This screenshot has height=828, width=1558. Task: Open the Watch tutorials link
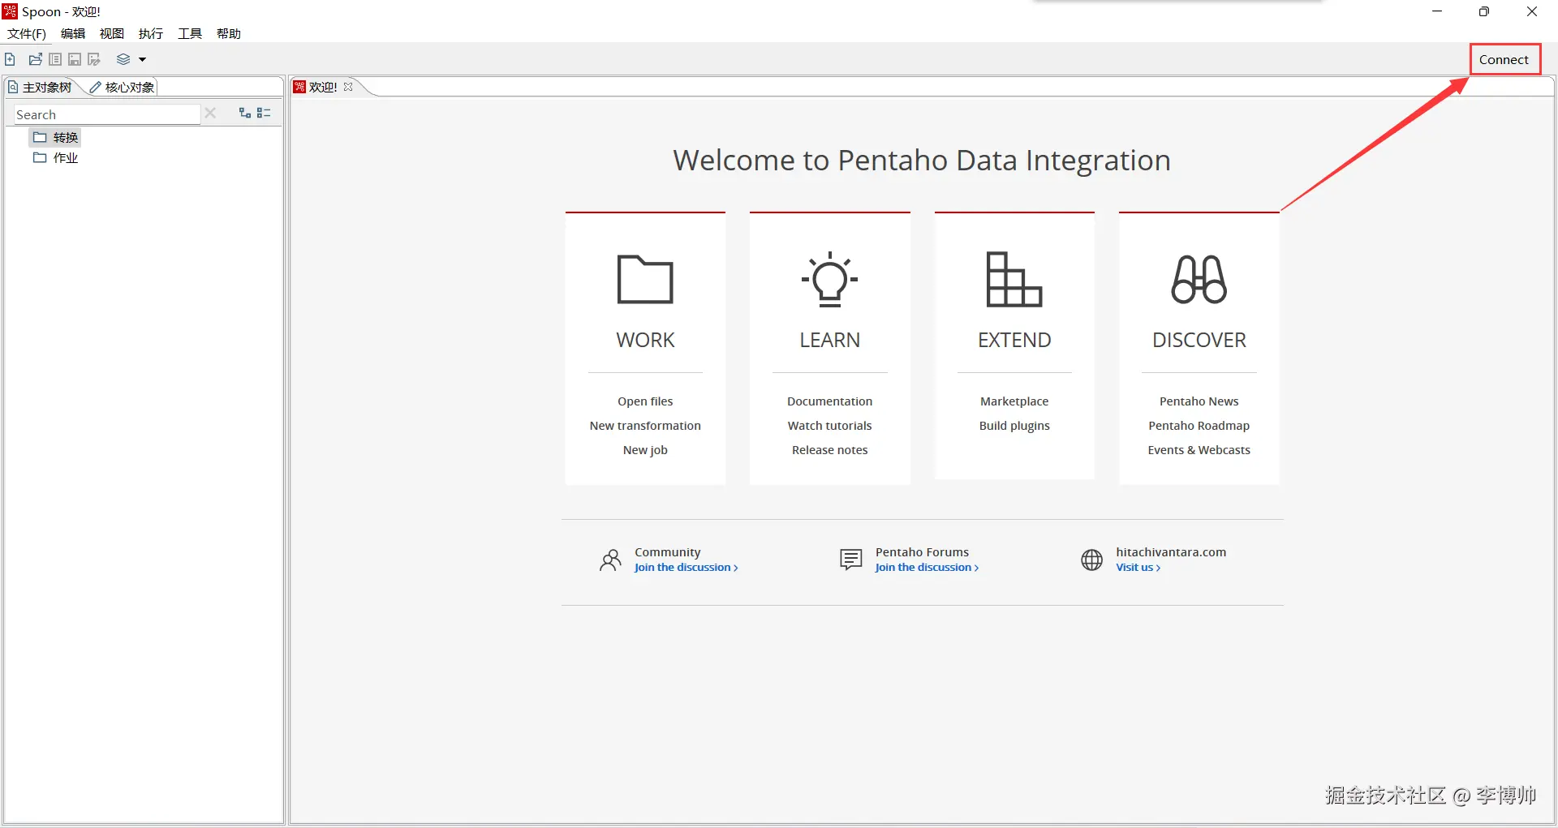(x=829, y=426)
